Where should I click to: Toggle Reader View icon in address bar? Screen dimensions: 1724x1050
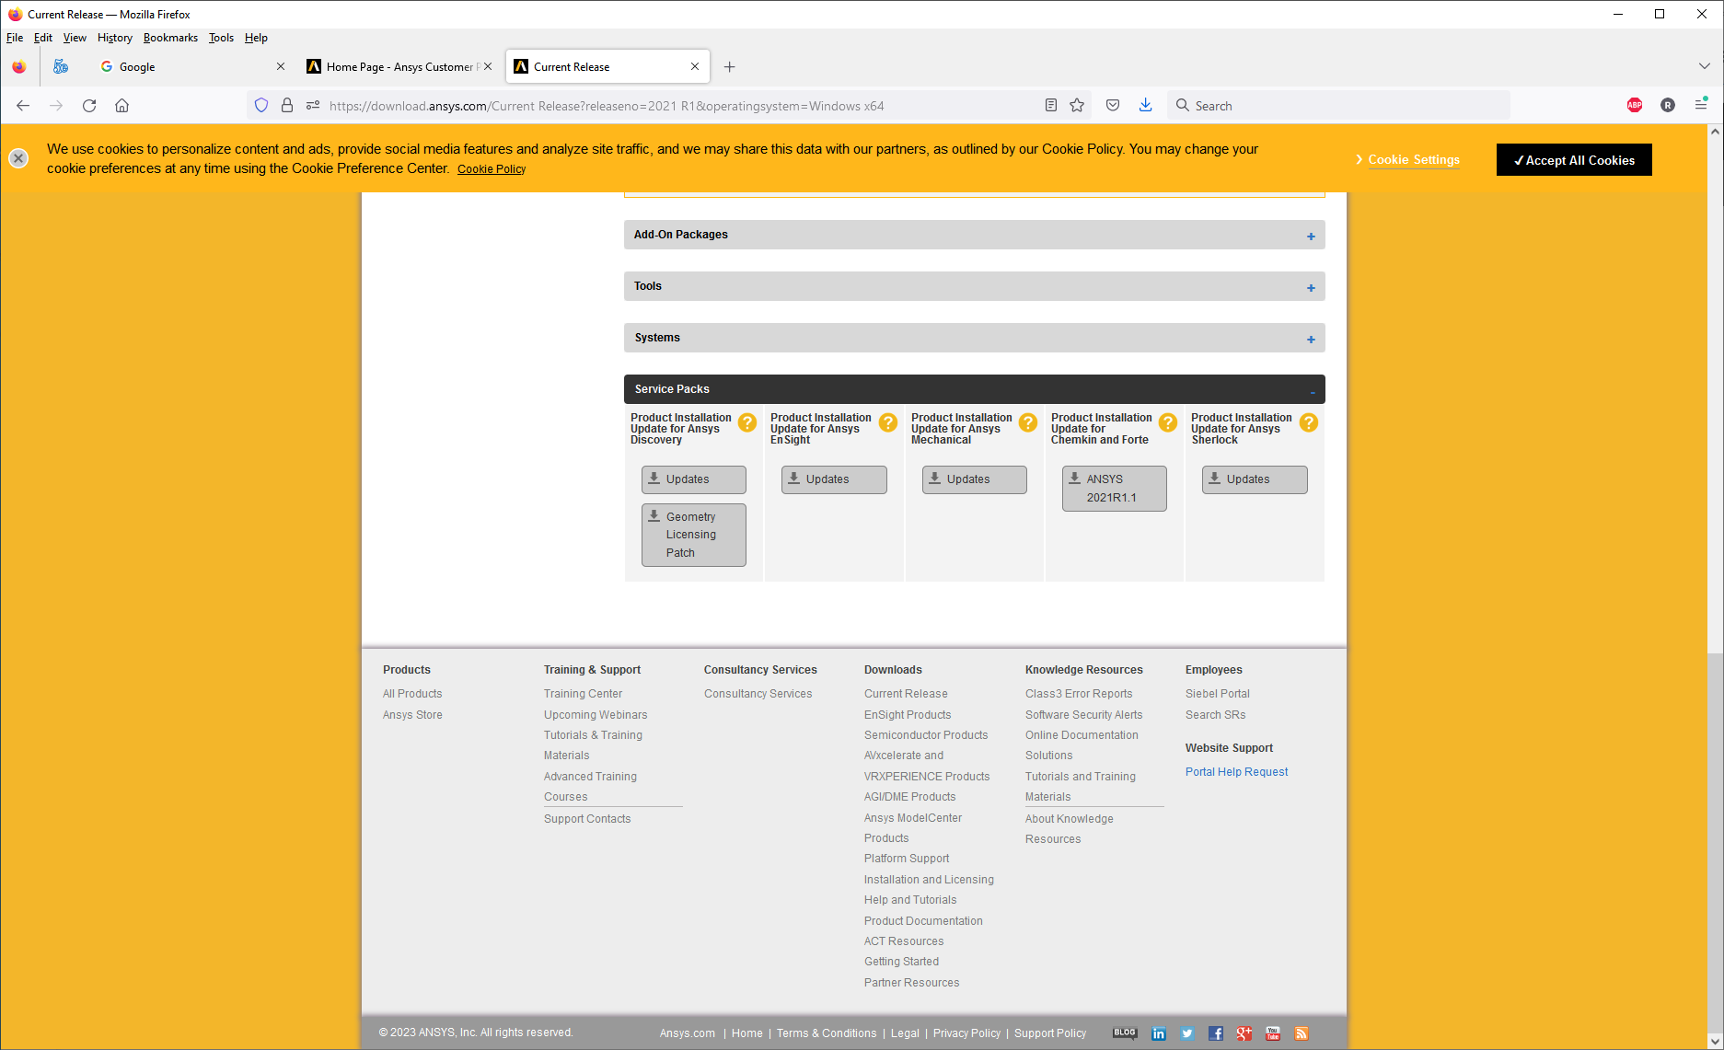[x=1051, y=106]
